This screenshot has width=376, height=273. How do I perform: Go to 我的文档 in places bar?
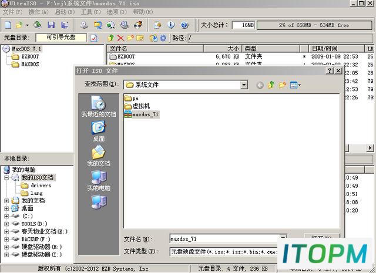[99, 156]
